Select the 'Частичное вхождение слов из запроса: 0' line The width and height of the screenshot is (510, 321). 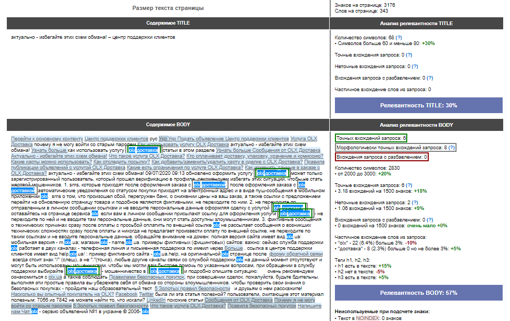(x=383, y=90)
